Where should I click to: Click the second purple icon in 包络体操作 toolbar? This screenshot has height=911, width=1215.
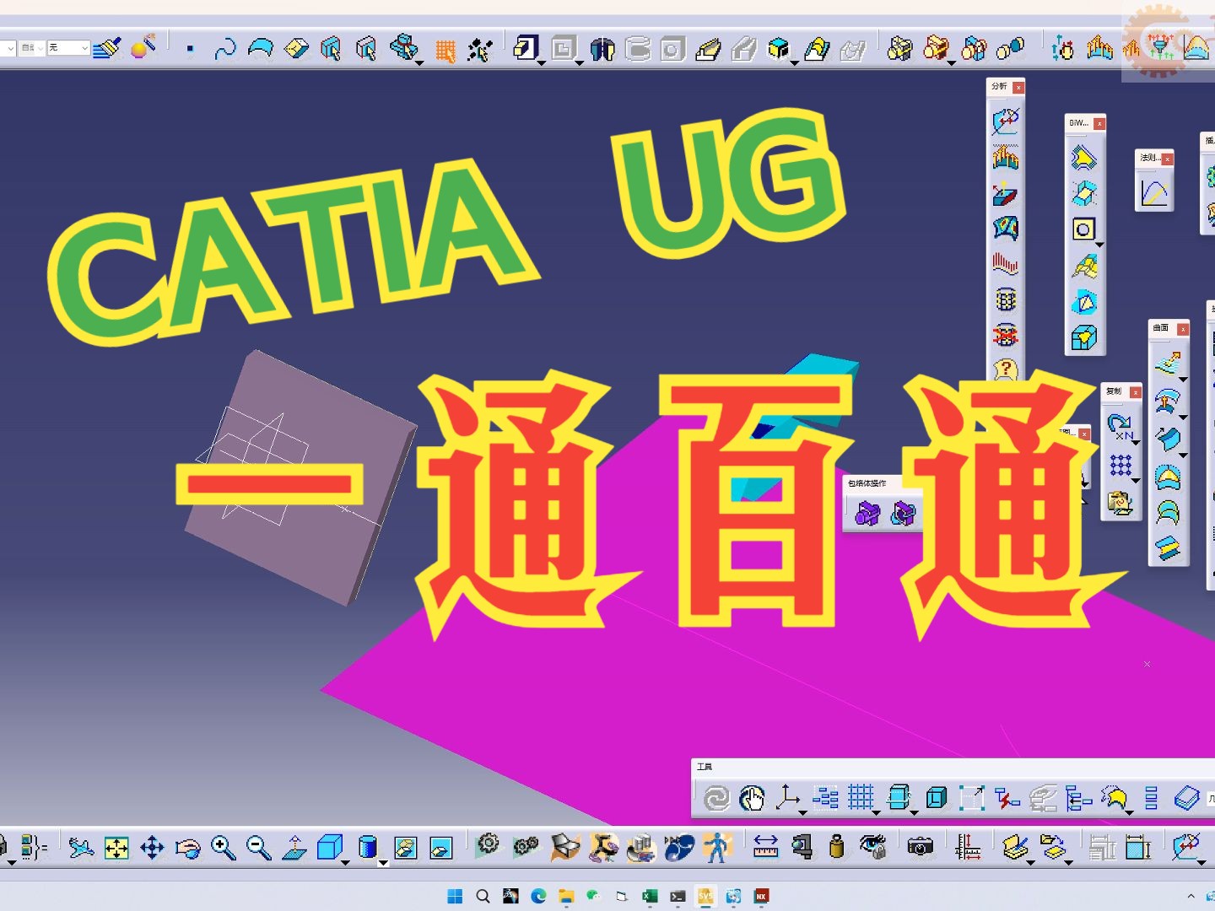point(903,513)
